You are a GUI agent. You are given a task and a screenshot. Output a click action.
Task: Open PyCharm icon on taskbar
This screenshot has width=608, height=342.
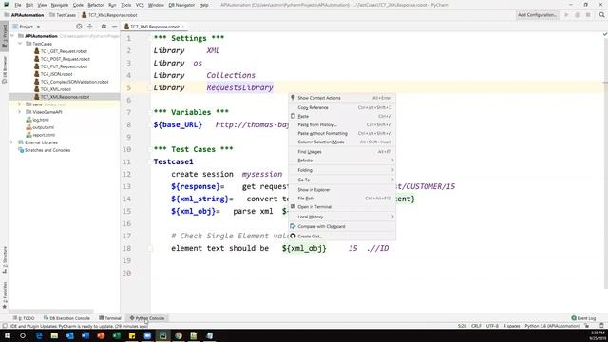coord(162,335)
